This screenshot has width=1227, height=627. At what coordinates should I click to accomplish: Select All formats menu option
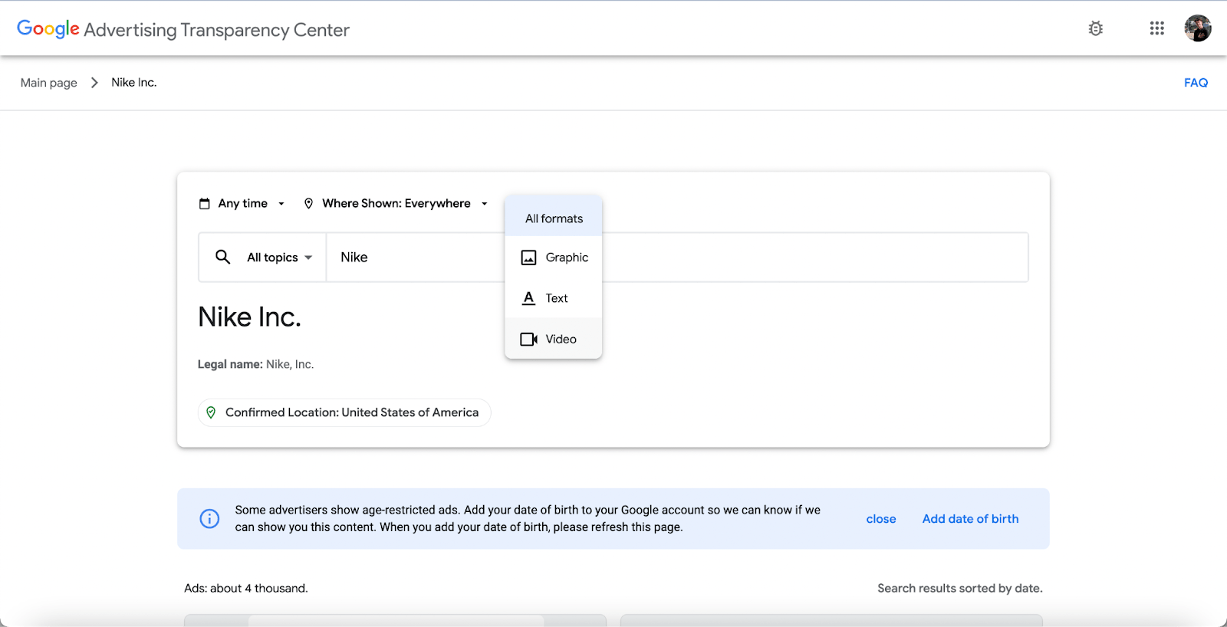pos(554,218)
